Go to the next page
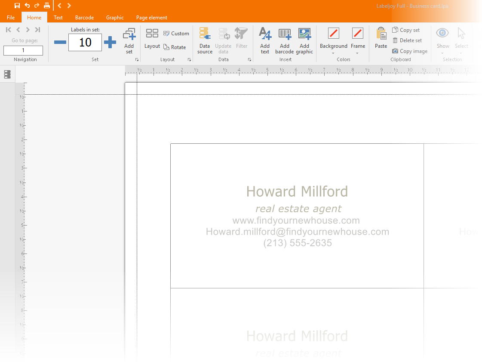 [x=28, y=30]
